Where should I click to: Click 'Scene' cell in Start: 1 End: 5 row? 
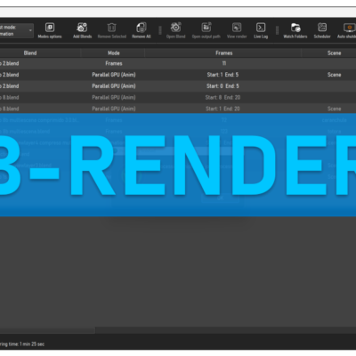coord(334,75)
